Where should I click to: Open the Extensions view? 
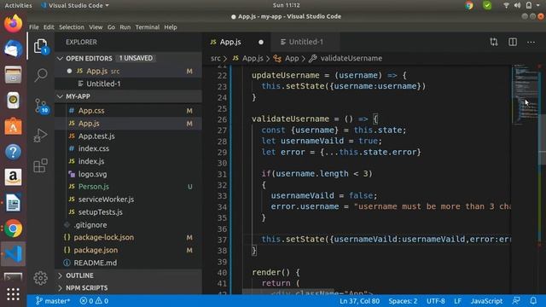[40, 165]
